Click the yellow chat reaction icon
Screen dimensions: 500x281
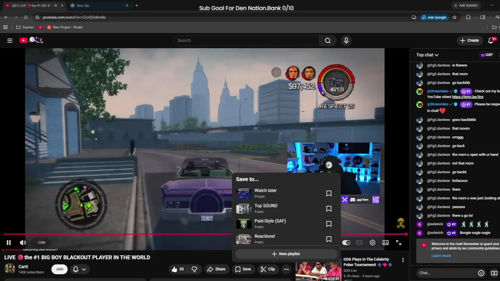400,223
